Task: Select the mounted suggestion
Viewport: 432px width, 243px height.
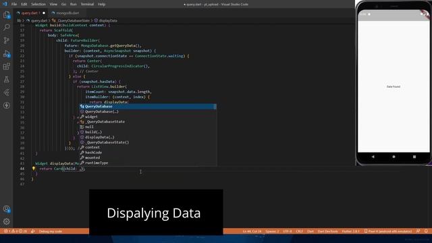Action: pos(147,158)
